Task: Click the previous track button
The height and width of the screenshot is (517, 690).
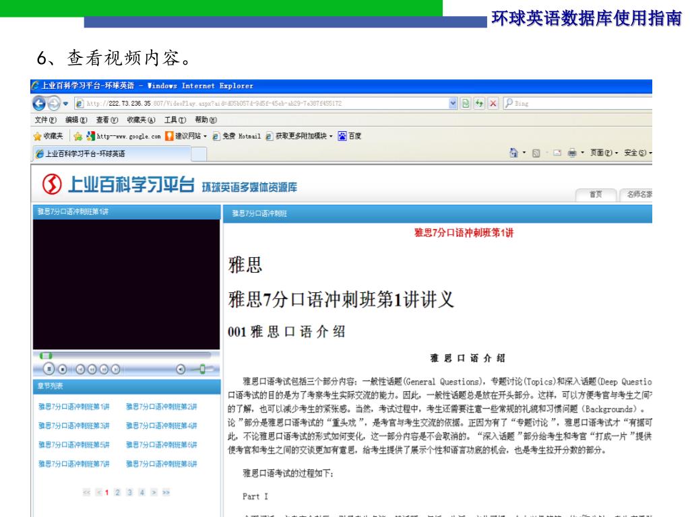Action: [80, 370]
